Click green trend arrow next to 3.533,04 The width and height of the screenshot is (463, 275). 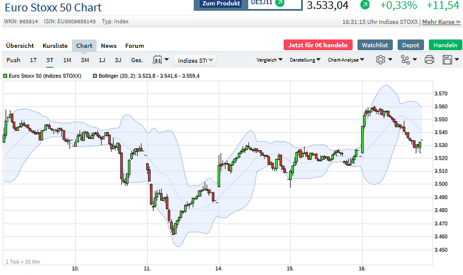(x=365, y=5)
